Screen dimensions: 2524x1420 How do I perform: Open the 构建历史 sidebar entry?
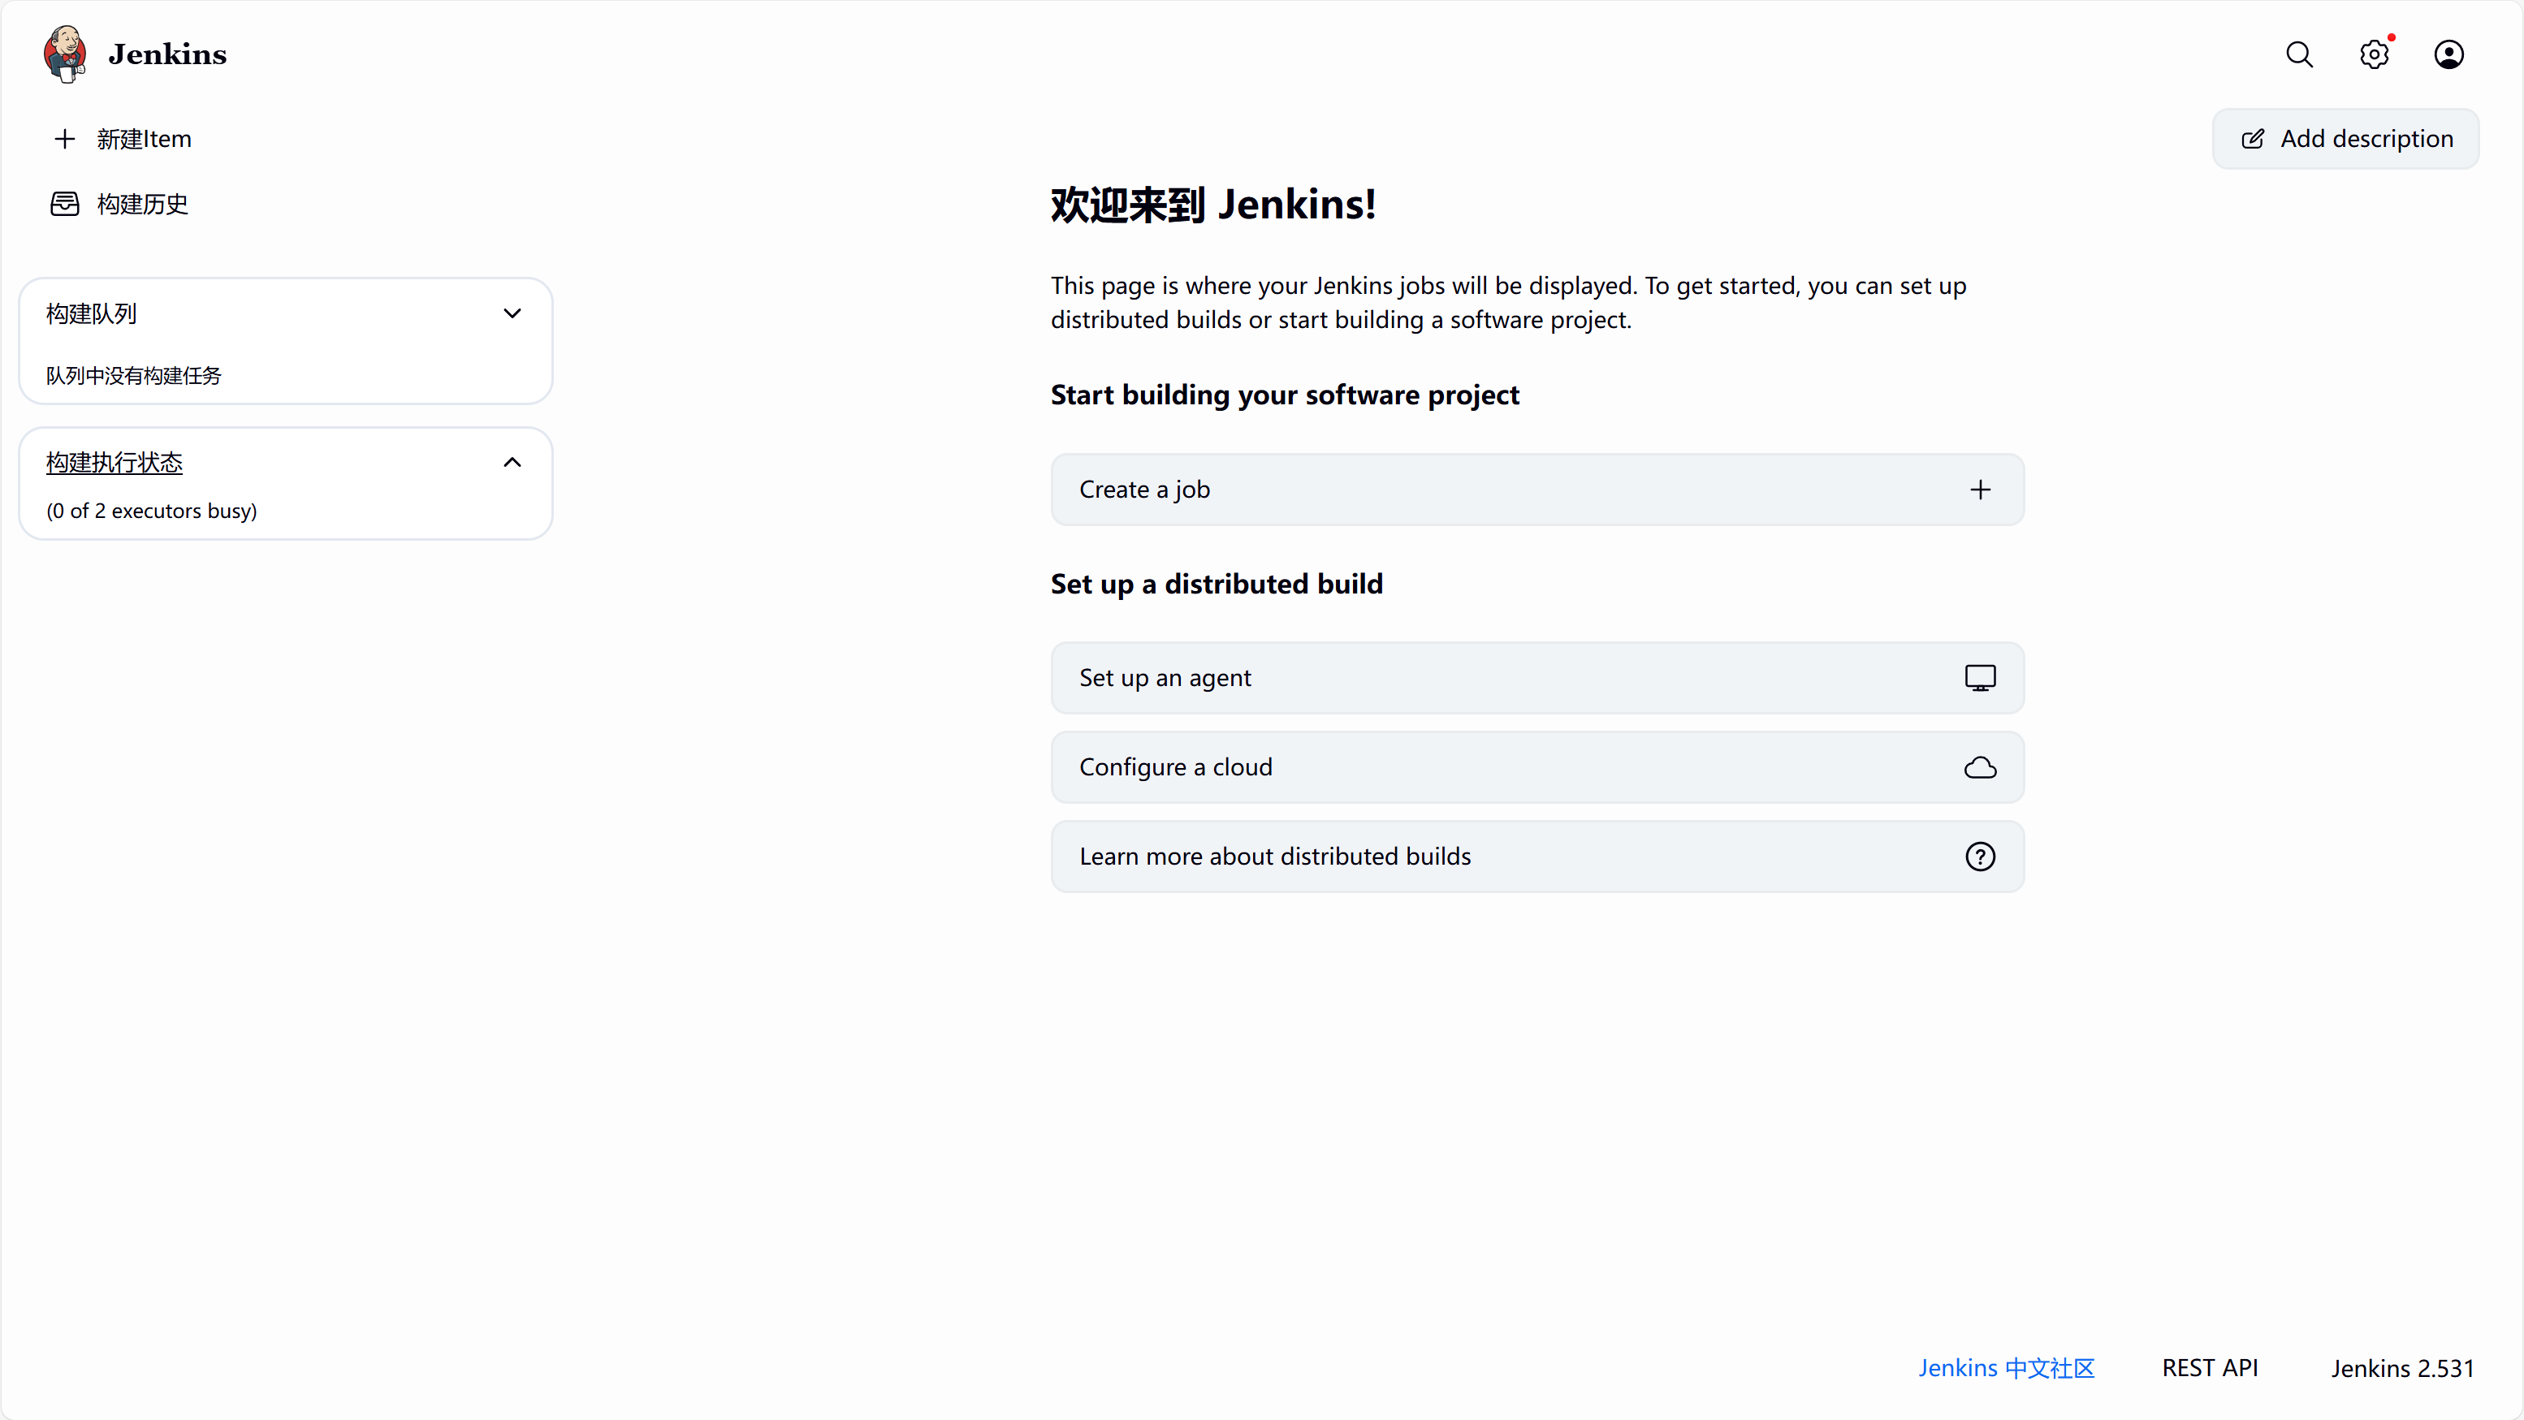pyautogui.click(x=142, y=204)
